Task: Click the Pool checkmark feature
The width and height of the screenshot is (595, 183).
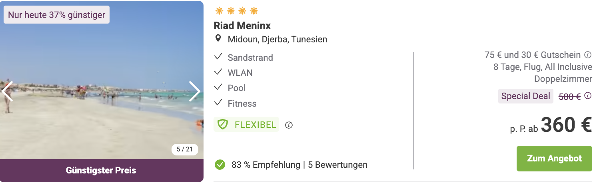Action: pos(230,88)
